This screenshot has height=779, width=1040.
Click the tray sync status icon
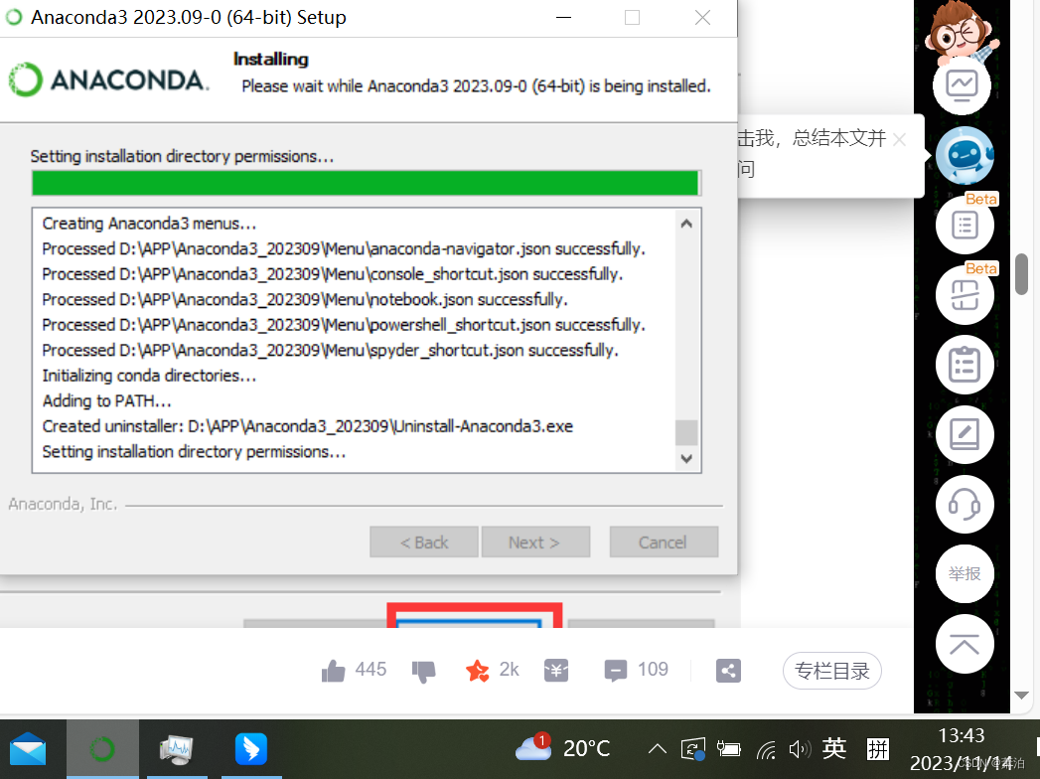coord(692,750)
